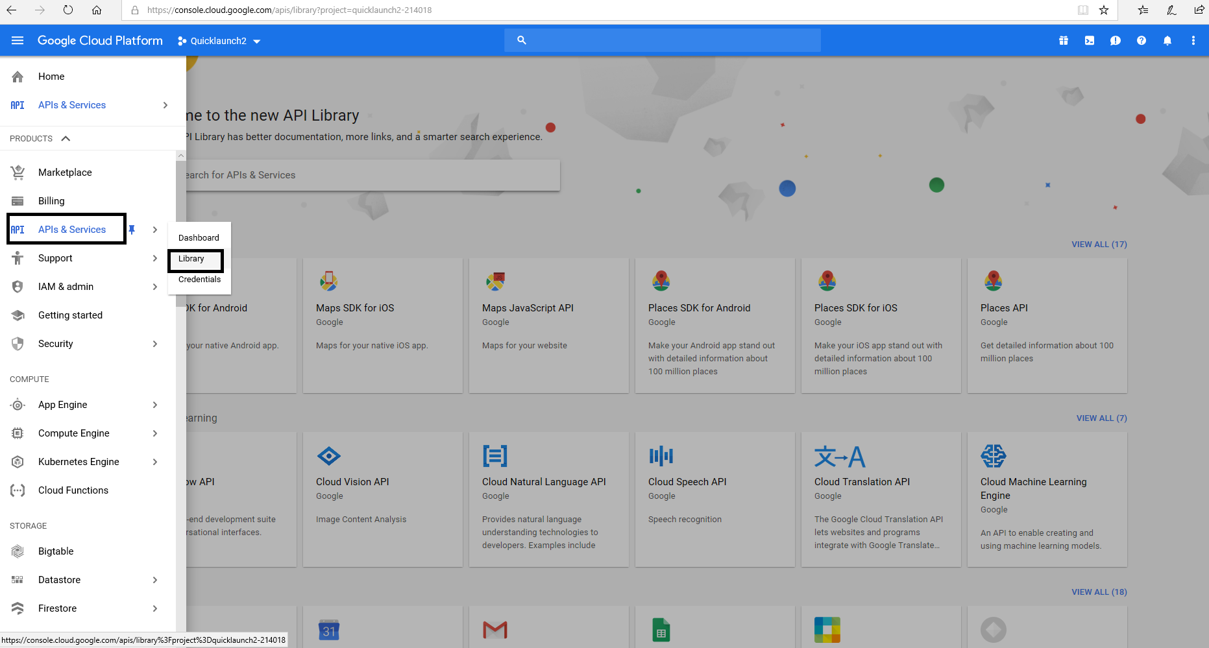Click the Support person icon
1209x648 pixels.
(x=18, y=258)
